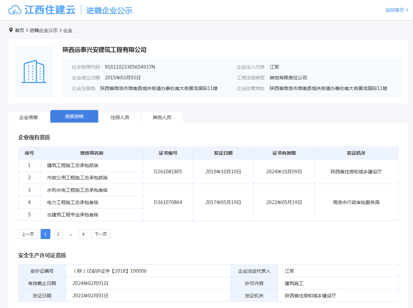Switch to the 企业信息 tab
Screen dimensions: 413x308
pyautogui.click(x=29, y=117)
